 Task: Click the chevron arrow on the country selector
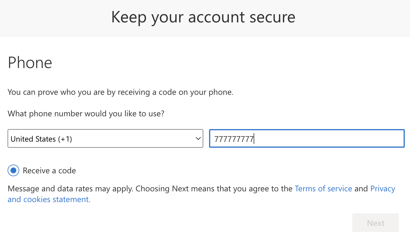tap(198, 139)
